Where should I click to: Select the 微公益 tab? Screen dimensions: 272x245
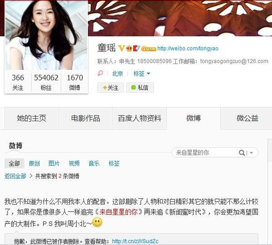247,118
